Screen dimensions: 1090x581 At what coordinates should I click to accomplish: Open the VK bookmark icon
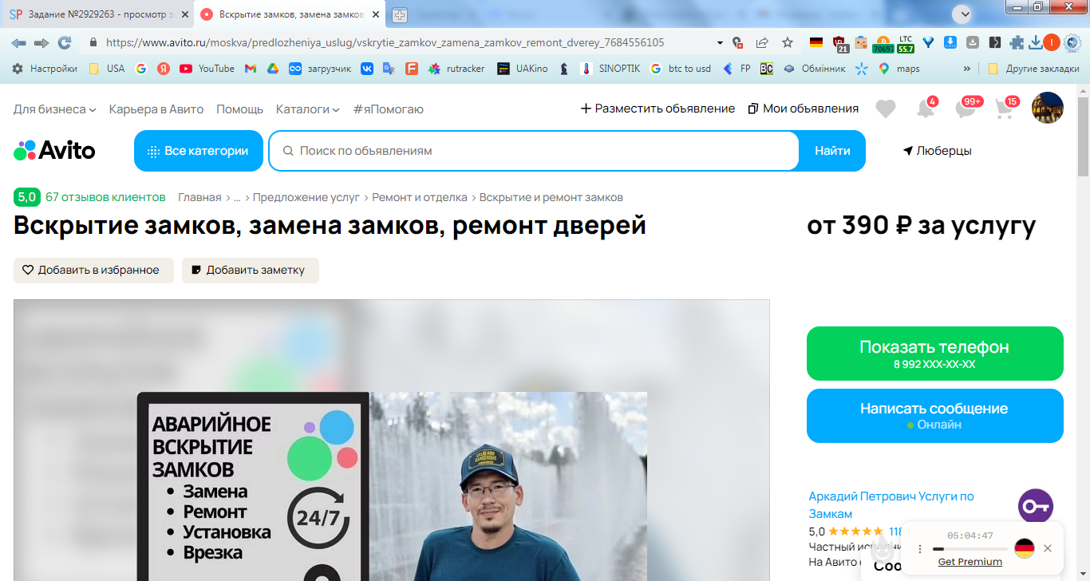(366, 69)
